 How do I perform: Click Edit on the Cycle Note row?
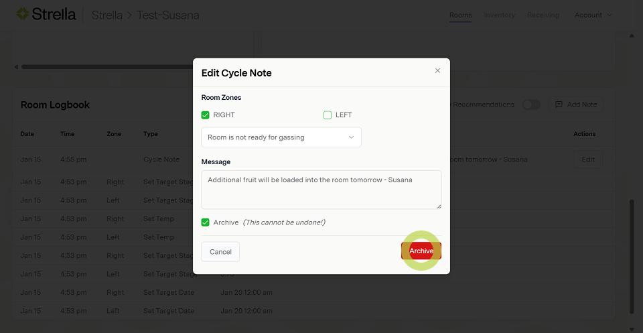point(588,159)
